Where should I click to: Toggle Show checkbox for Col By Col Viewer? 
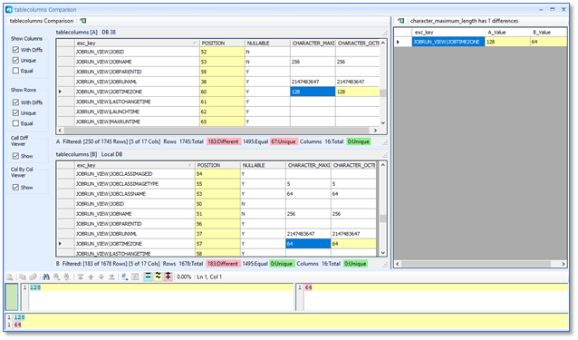(15, 188)
